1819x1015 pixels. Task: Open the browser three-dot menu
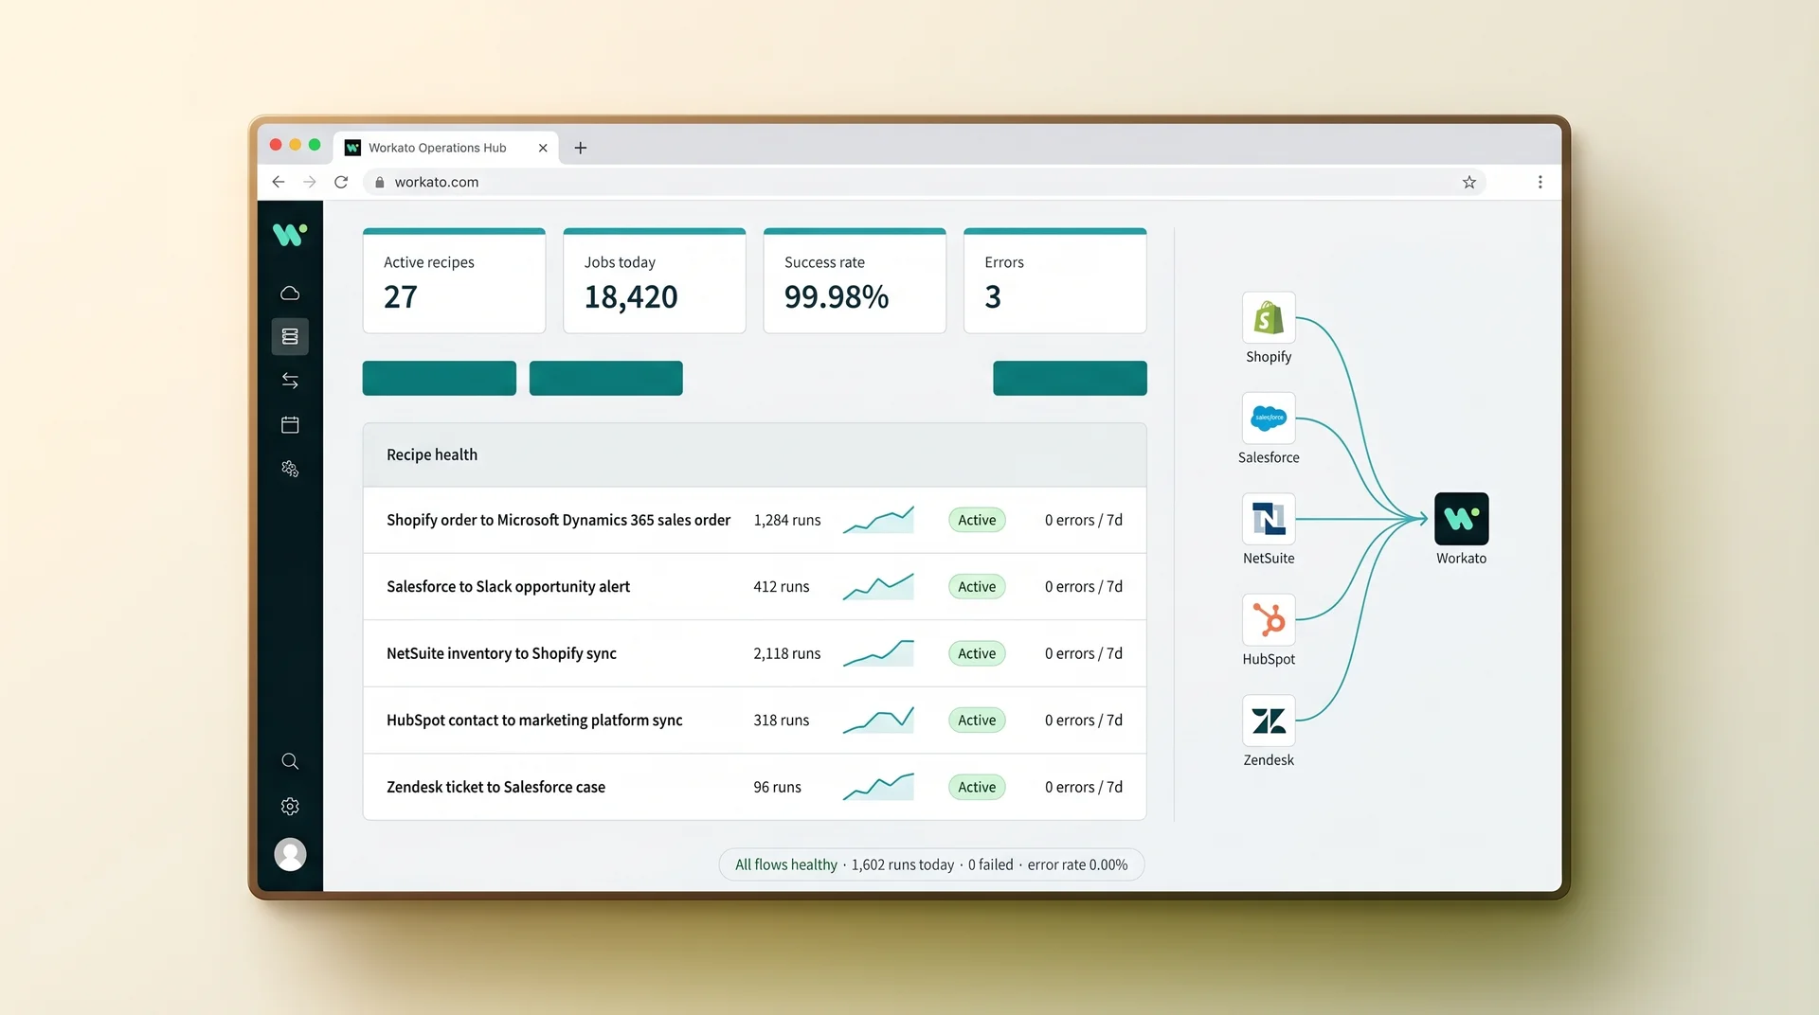pyautogui.click(x=1540, y=182)
